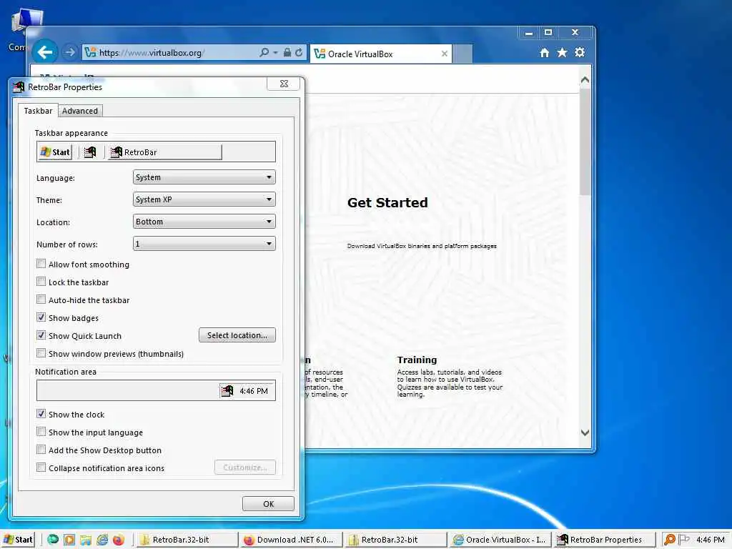Click the Training heading on the page
This screenshot has height=549, width=732.
[x=417, y=360]
